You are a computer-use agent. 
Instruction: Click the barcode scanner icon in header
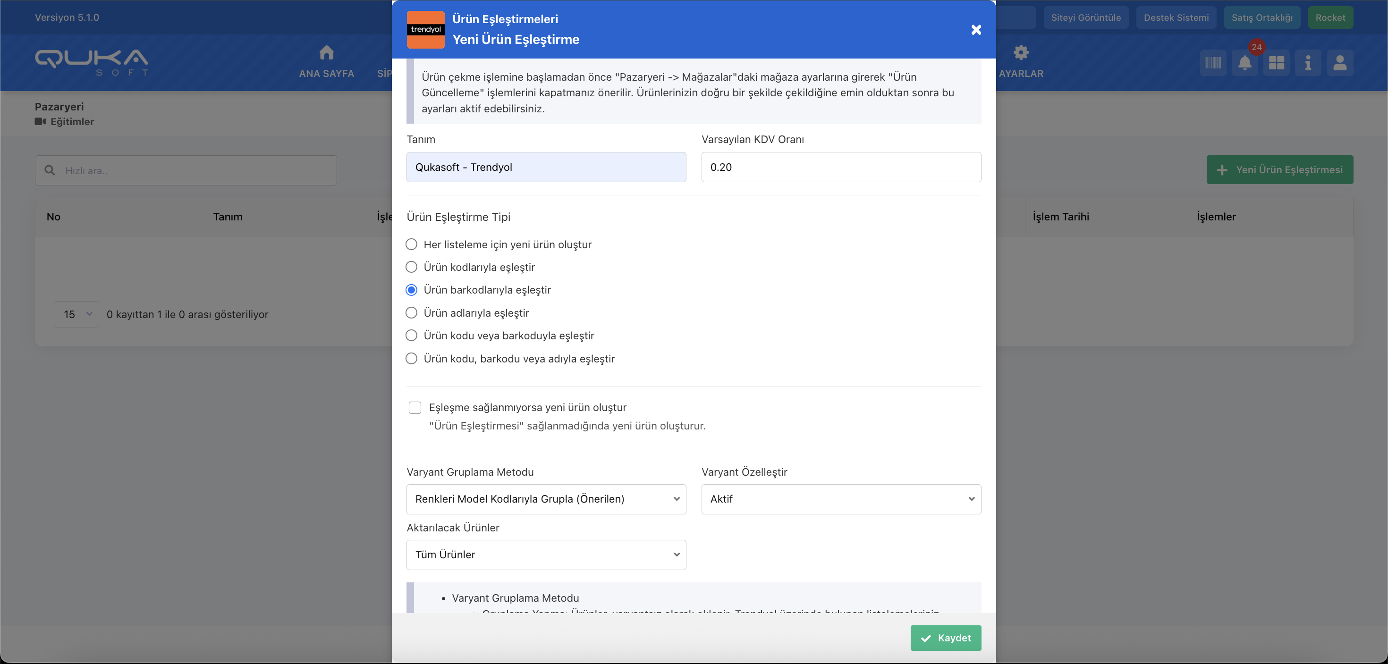(x=1213, y=63)
